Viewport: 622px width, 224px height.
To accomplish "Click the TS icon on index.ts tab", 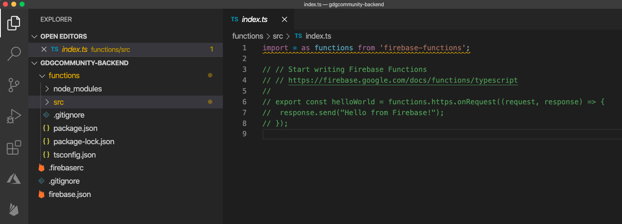I will (235, 20).
